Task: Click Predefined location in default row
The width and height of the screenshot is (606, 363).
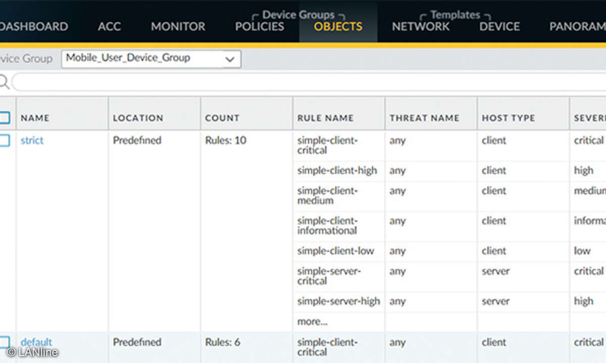Action: [x=137, y=342]
